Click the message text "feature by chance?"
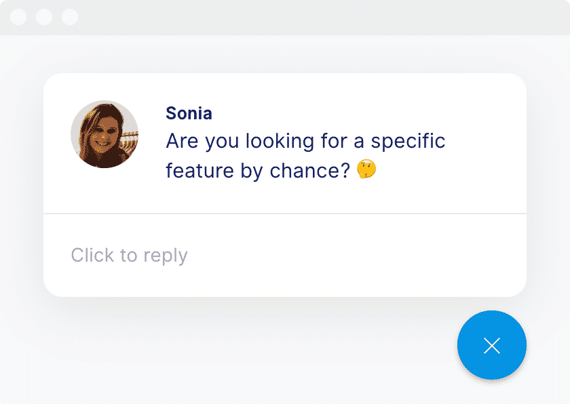The width and height of the screenshot is (570, 404). point(257,170)
